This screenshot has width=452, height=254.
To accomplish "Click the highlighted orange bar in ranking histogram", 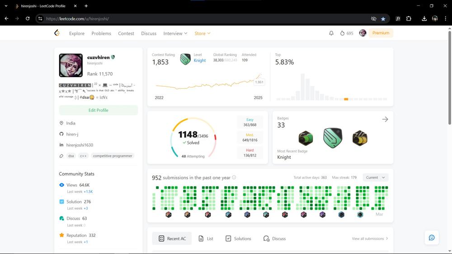I will click(346, 99).
